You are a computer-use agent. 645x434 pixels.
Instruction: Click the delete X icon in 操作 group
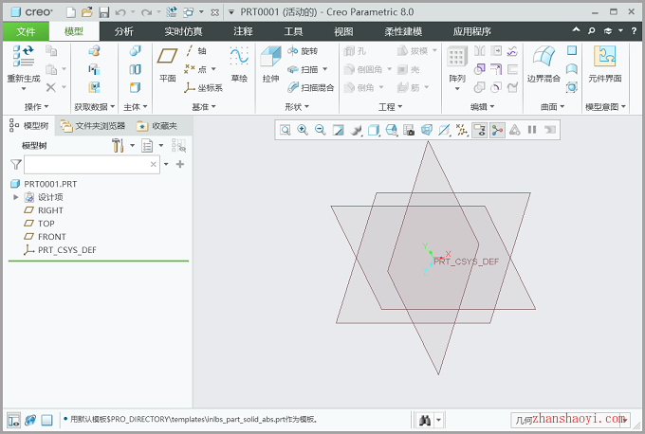[x=51, y=87]
